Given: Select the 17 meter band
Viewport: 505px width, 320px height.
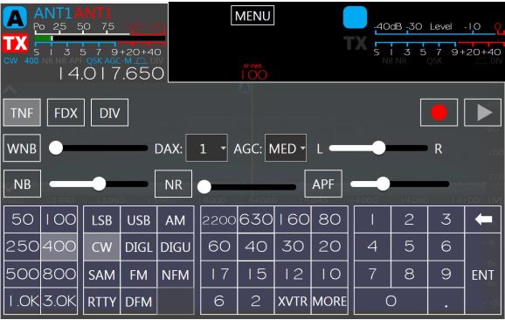Looking at the screenshot, I should [x=219, y=275].
